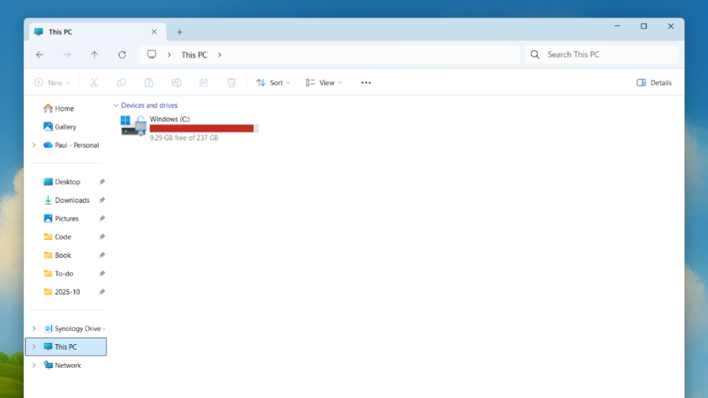Image resolution: width=708 pixels, height=398 pixels.
Task: Click the Search This PC field
Action: click(x=608, y=54)
